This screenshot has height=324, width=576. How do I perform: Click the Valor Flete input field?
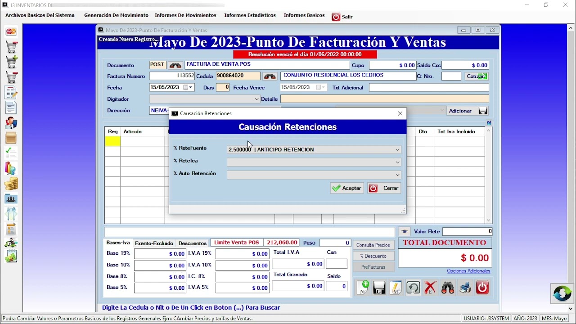(x=468, y=232)
